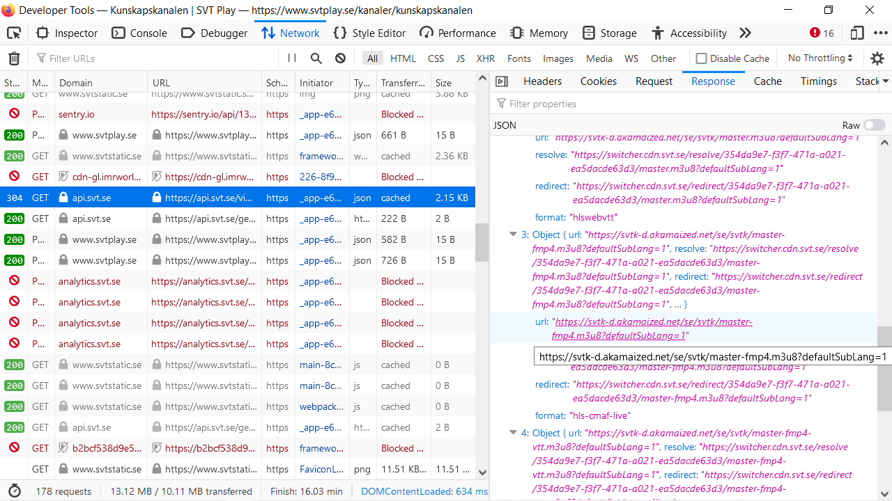Open the No Throttling dropdown
The height and width of the screenshot is (501, 892).
tap(820, 58)
